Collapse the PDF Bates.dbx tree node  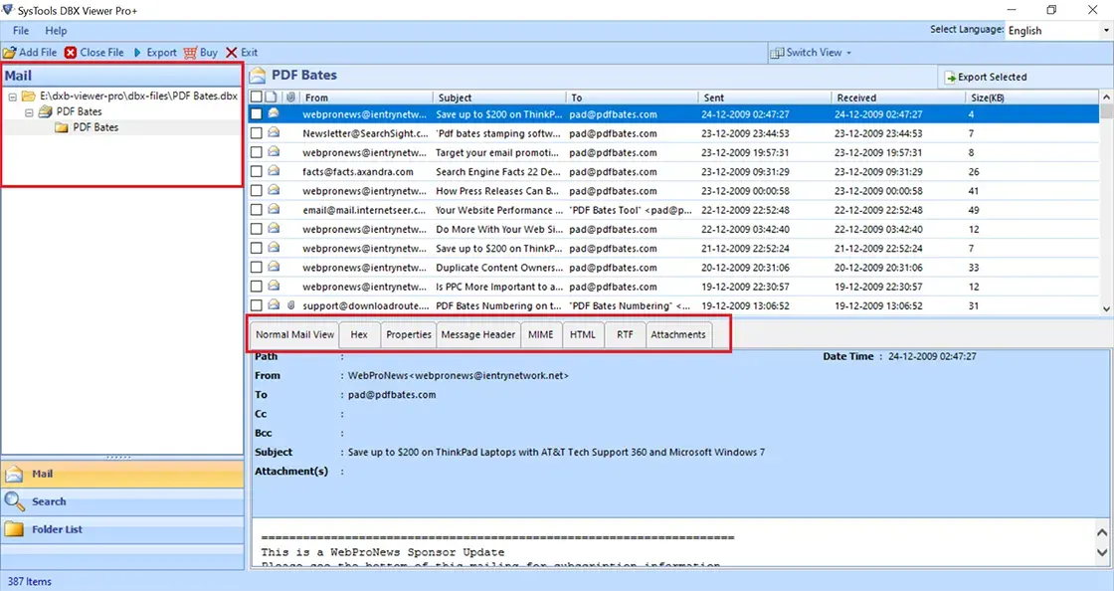pyautogui.click(x=13, y=97)
